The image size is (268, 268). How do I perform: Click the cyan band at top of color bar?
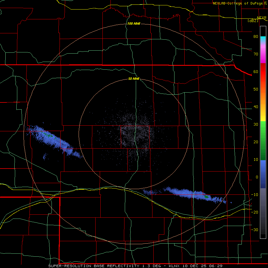[263, 39]
